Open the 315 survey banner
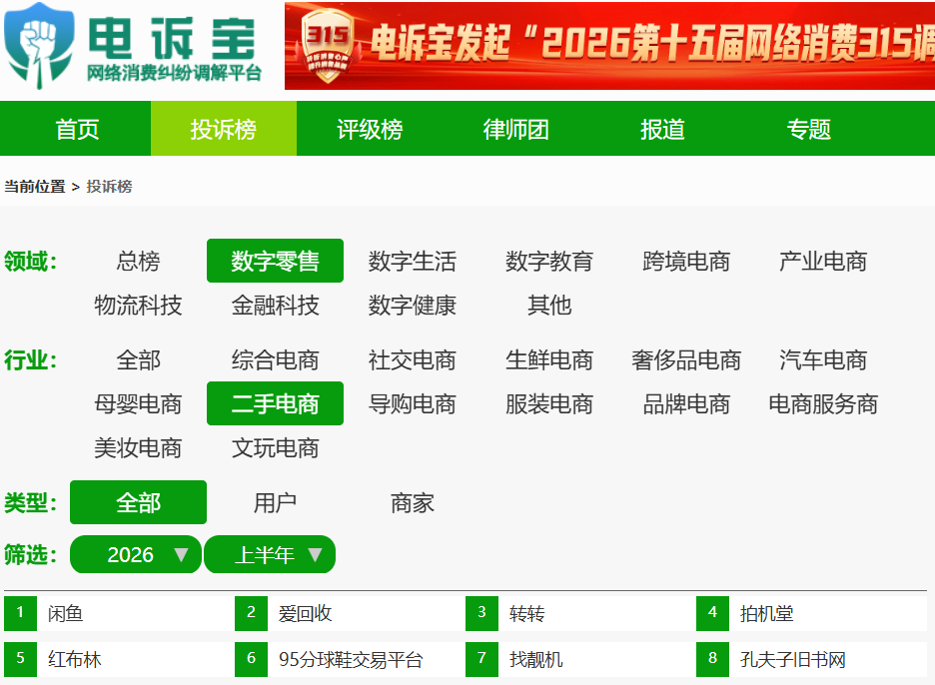 point(609,46)
